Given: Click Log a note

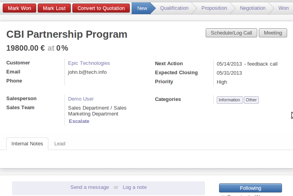Looking at the screenshot, I should click(x=135, y=187).
